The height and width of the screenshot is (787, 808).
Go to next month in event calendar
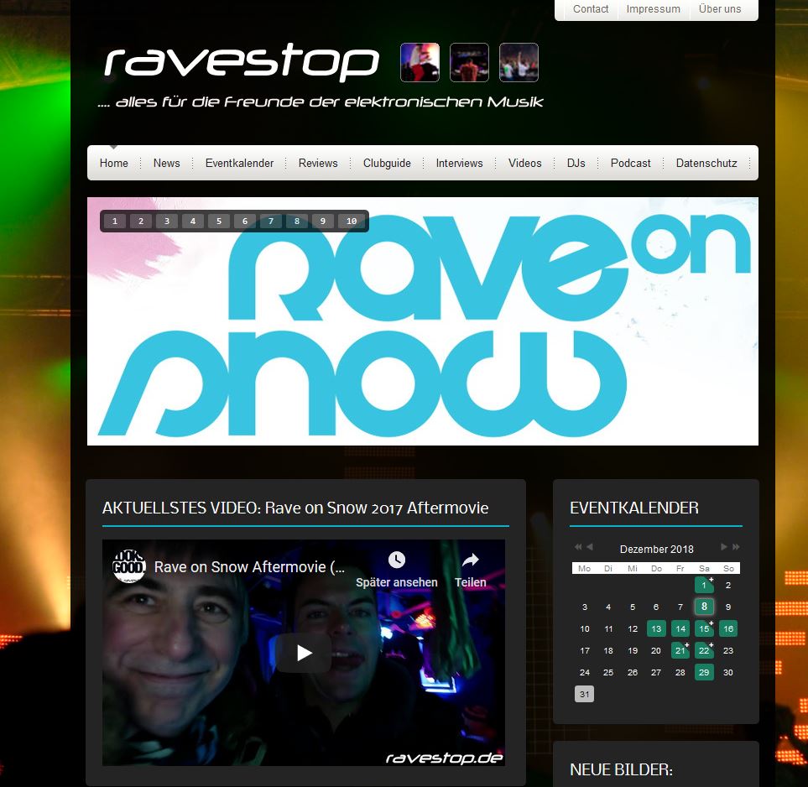point(723,547)
